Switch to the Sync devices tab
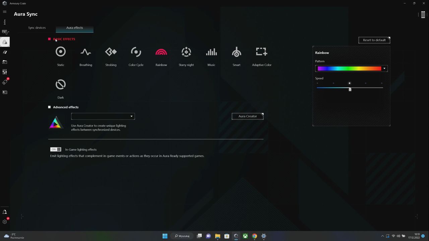The image size is (429, 241). point(37,28)
